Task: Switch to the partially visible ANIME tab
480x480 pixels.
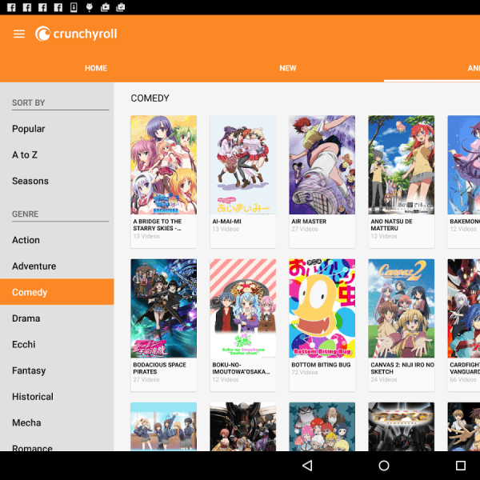Action: point(474,68)
